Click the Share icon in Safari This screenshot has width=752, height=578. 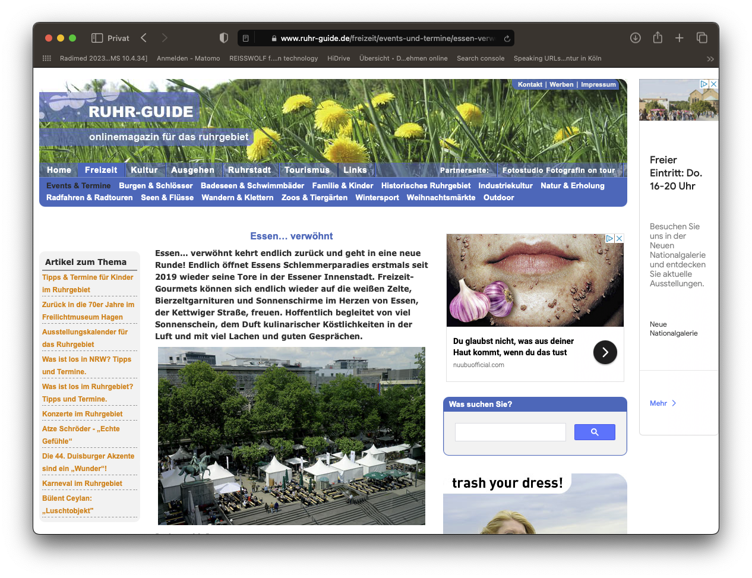(658, 38)
